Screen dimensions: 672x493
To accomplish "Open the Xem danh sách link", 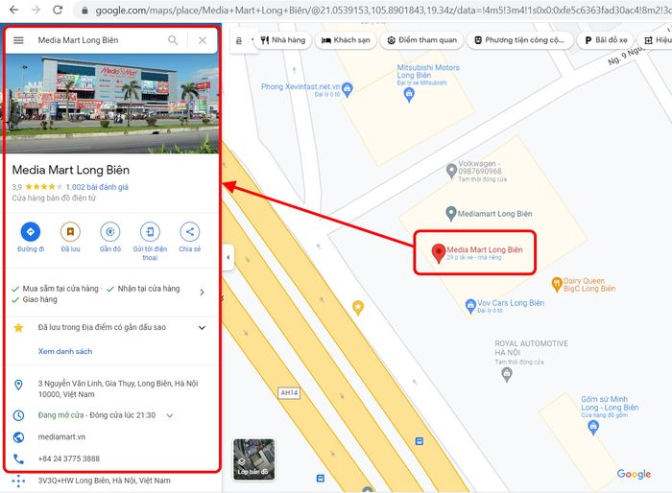I will [x=65, y=351].
